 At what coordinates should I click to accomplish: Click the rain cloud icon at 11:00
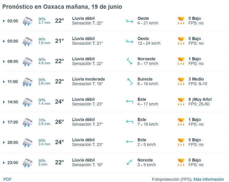click(x=27, y=82)
